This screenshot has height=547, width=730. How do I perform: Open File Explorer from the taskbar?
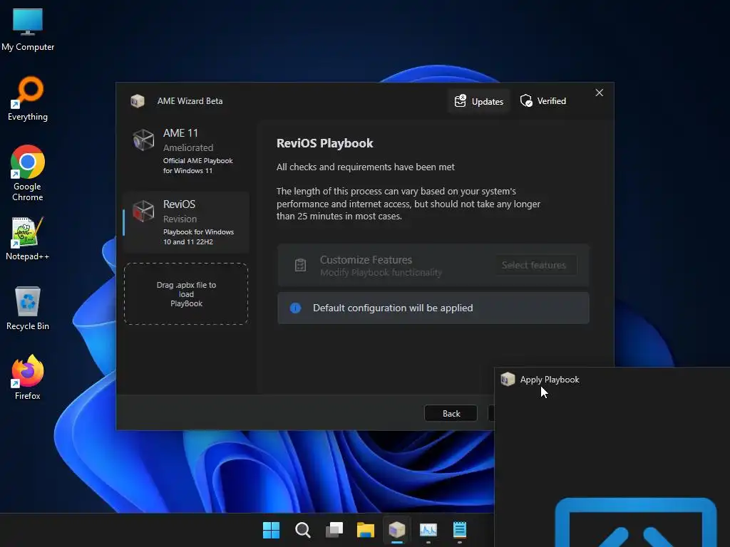pyautogui.click(x=366, y=530)
